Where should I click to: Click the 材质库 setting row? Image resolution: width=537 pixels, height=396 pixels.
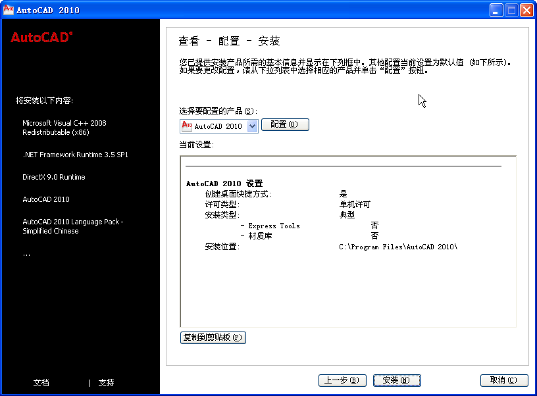[x=309, y=235]
